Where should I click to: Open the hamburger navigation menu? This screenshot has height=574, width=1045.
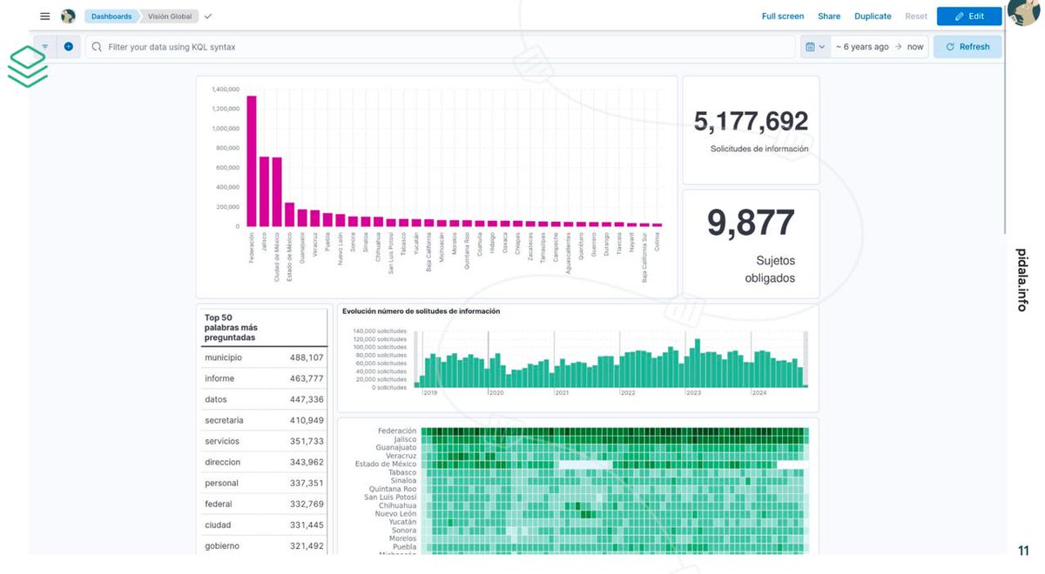[45, 17]
